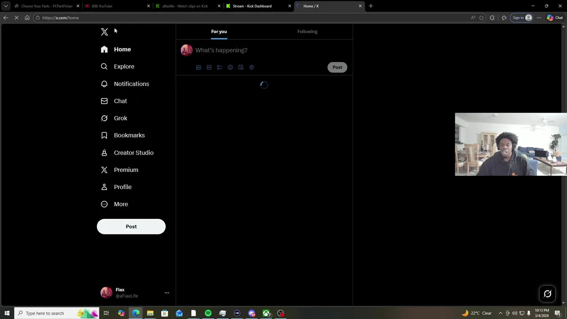Open Profile in the sidebar
The width and height of the screenshot is (567, 319).
(x=117, y=187)
